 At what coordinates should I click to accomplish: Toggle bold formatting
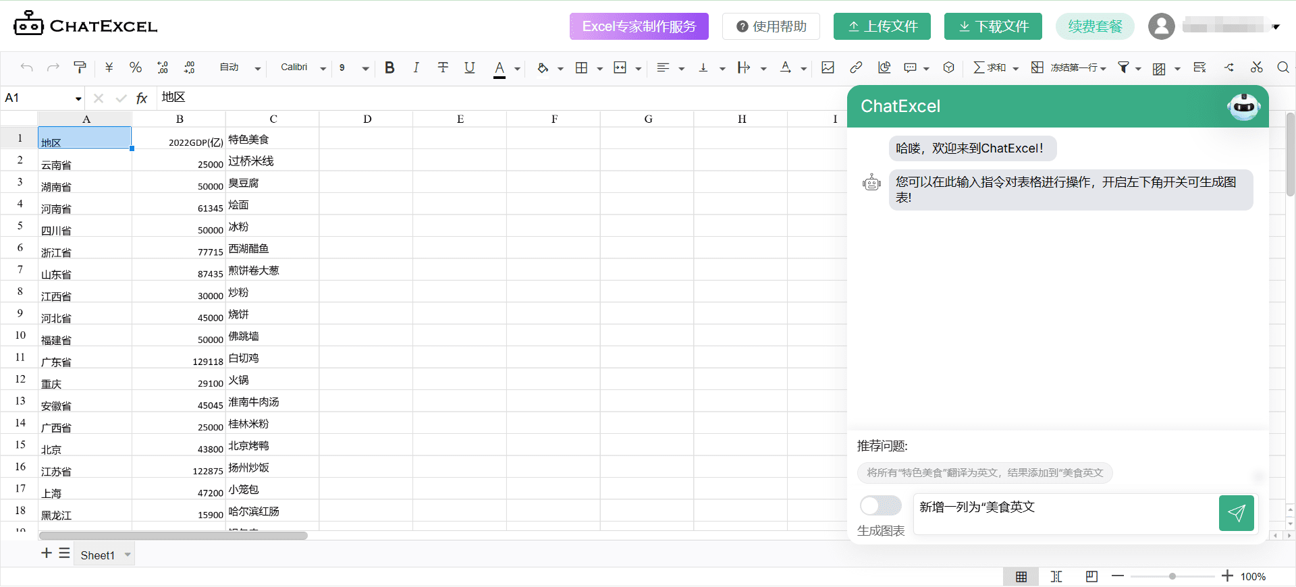click(x=389, y=67)
